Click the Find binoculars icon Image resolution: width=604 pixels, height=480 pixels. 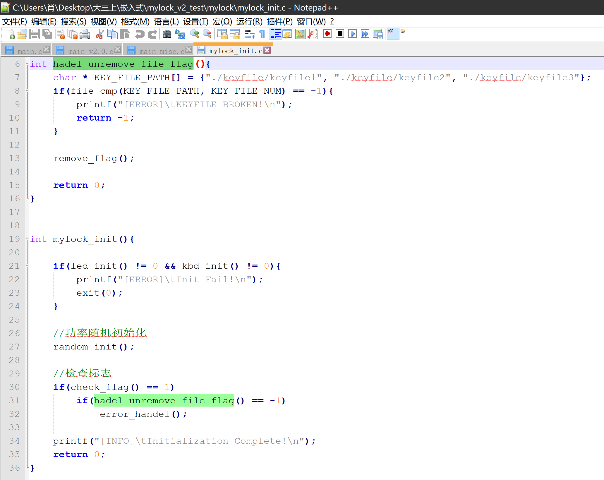click(x=167, y=34)
